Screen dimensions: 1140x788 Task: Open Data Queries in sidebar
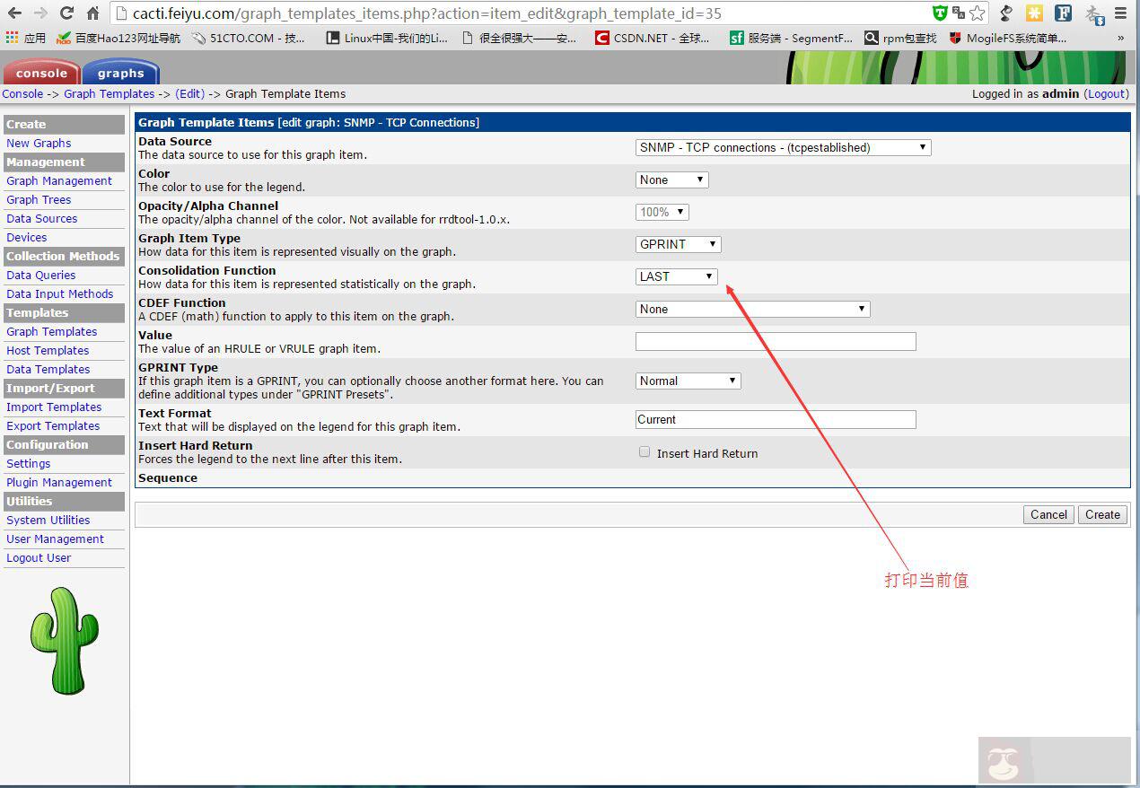click(x=40, y=275)
